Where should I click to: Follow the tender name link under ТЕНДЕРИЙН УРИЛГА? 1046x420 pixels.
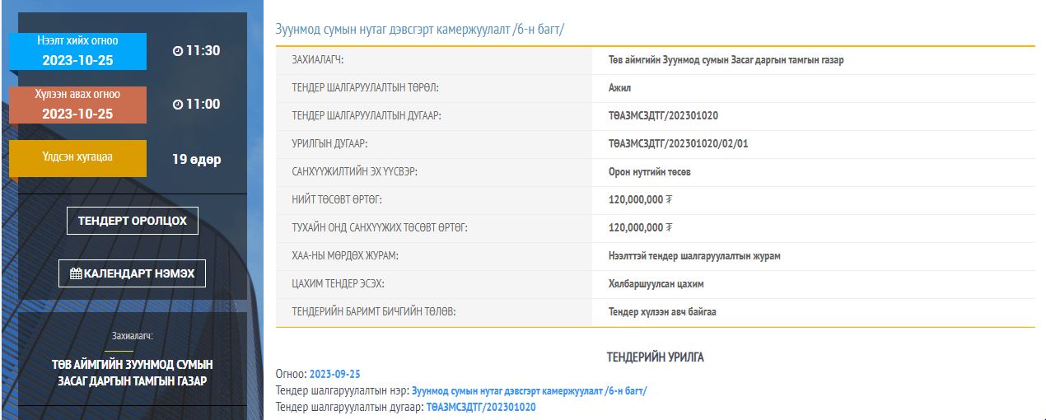[530, 390]
